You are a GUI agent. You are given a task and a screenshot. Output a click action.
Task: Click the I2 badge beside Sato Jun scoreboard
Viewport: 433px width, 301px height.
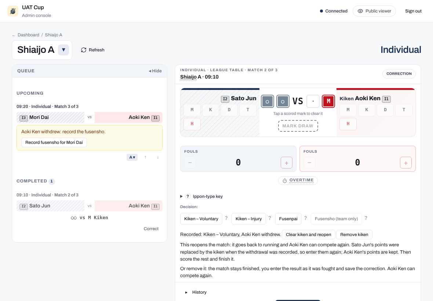click(x=225, y=99)
